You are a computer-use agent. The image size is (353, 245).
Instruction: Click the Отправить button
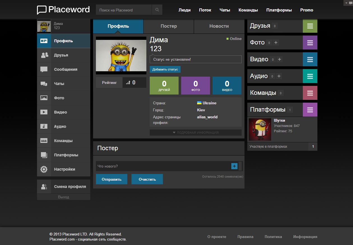click(112, 179)
